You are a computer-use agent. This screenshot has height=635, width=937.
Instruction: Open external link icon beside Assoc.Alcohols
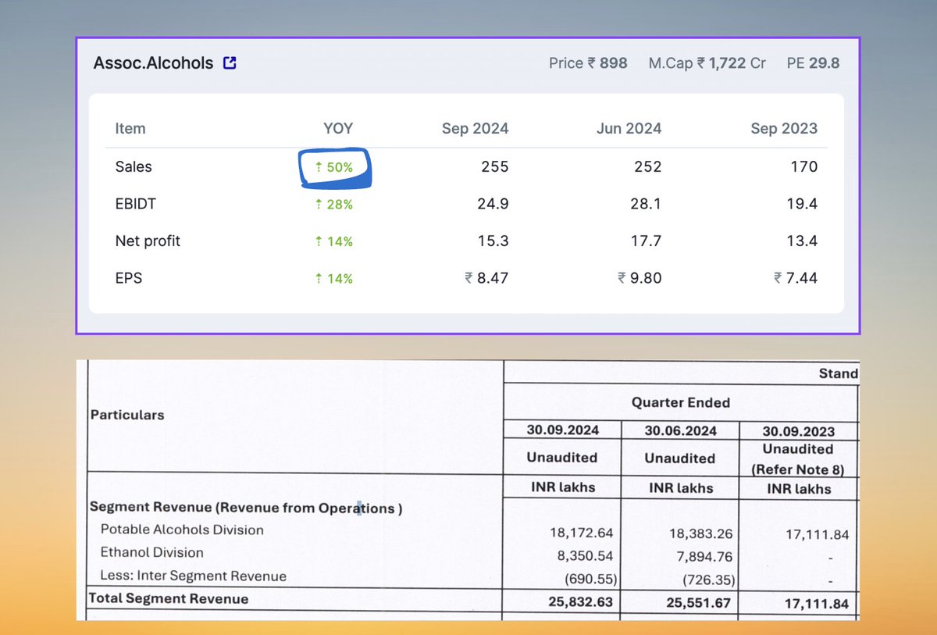230,63
